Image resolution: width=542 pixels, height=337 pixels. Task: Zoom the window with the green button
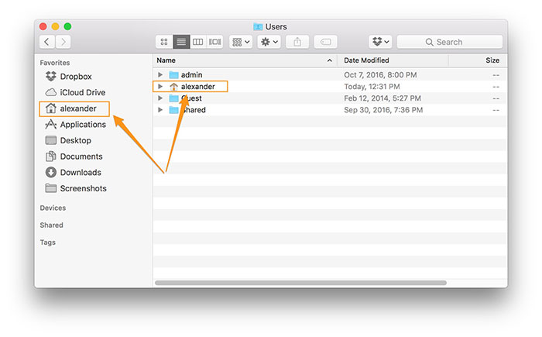(x=68, y=26)
